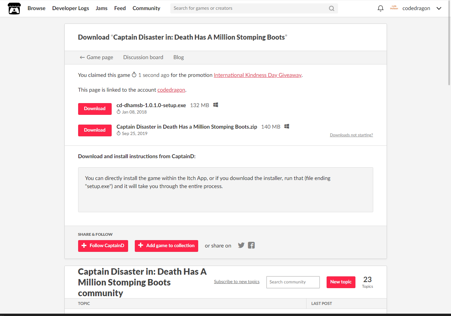
Task: Click the 140 MB file size
Action: point(271,127)
